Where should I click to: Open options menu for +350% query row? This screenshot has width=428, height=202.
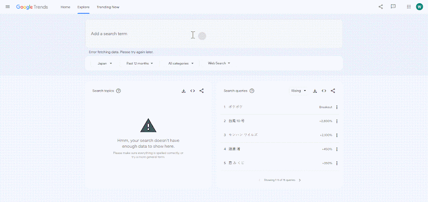pos(337,163)
